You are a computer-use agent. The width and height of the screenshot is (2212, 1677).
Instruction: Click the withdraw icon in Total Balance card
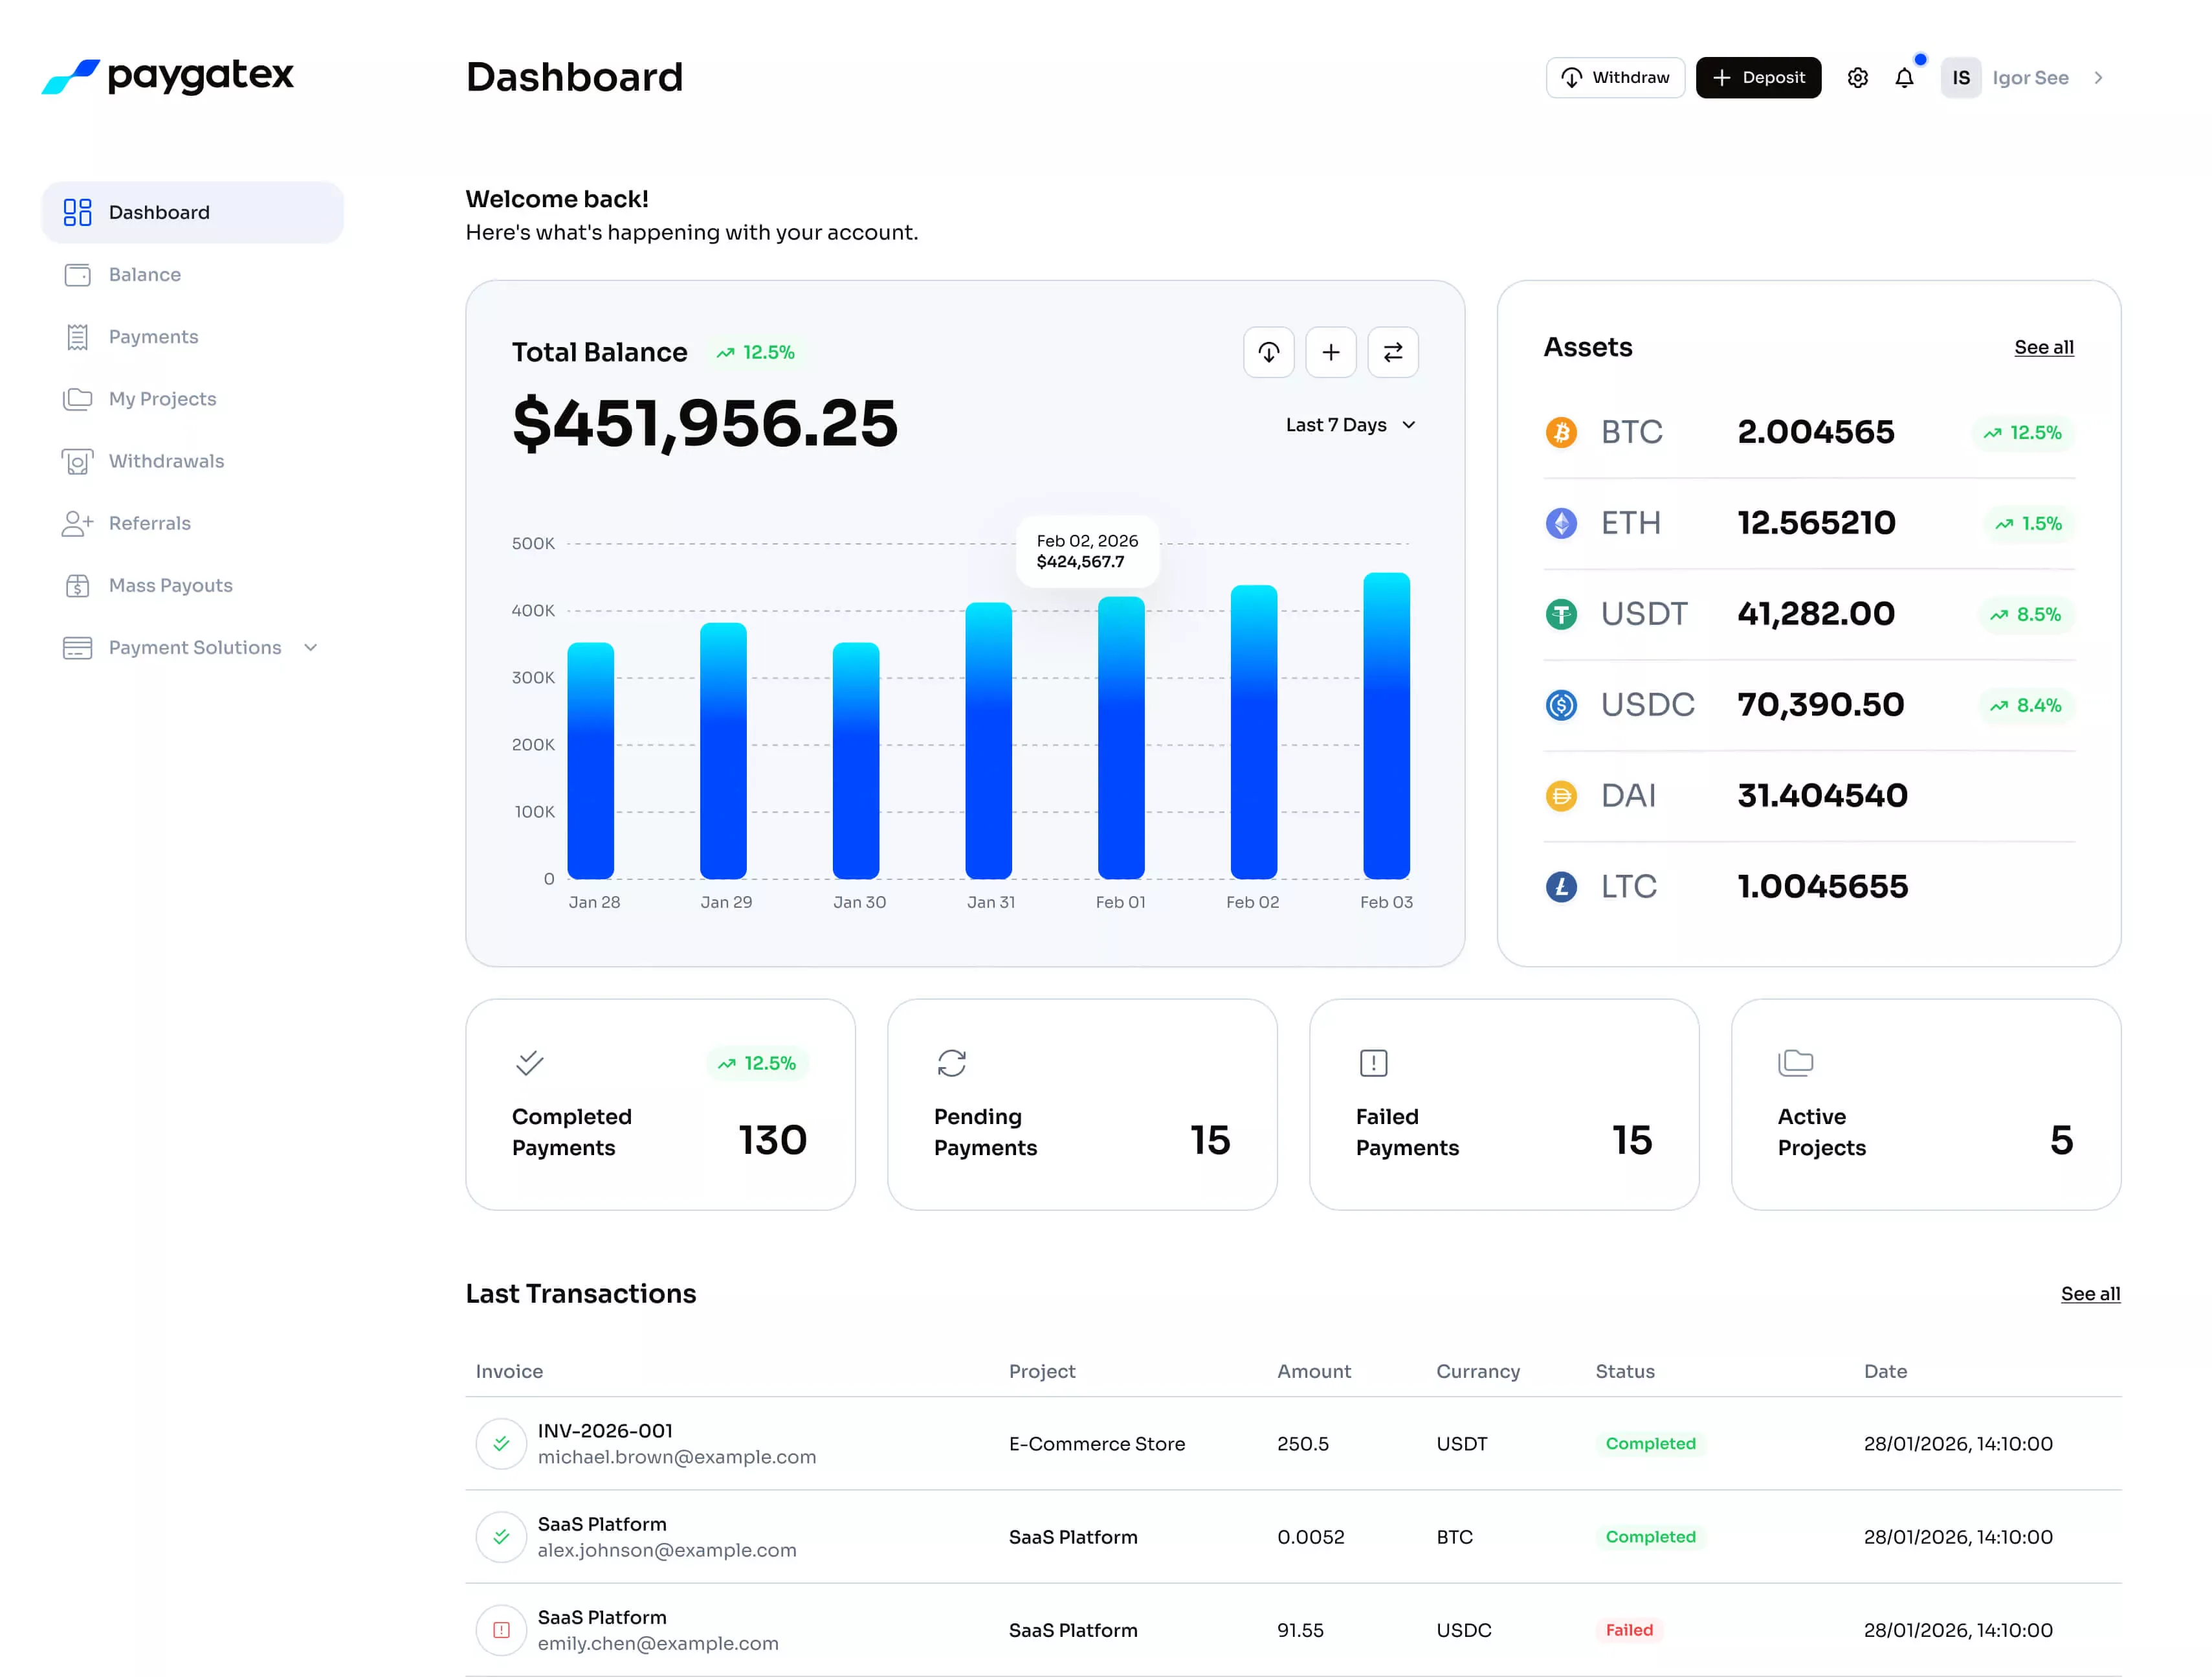click(x=1268, y=352)
